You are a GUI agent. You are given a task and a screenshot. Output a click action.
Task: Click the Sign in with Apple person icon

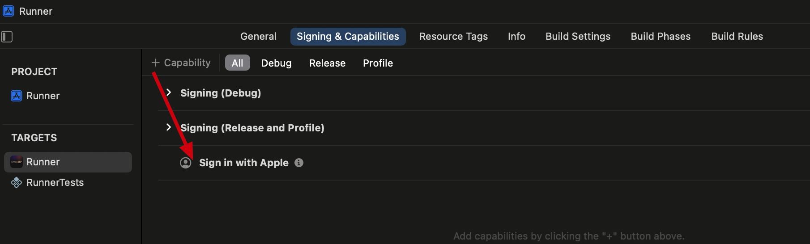coord(186,163)
